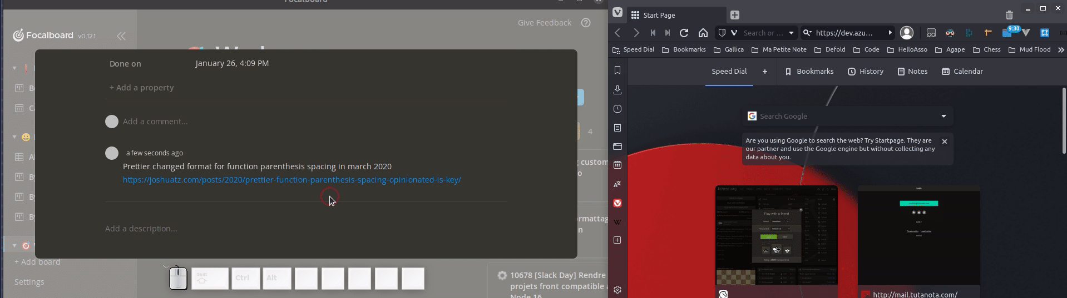The image size is (1067, 298).
Task: Click the Fast Forward navigation button
Action: pos(668,33)
